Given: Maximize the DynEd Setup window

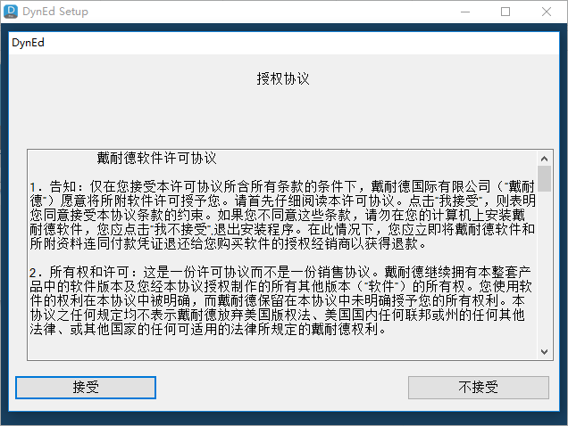Looking at the screenshot, I should [505, 12].
